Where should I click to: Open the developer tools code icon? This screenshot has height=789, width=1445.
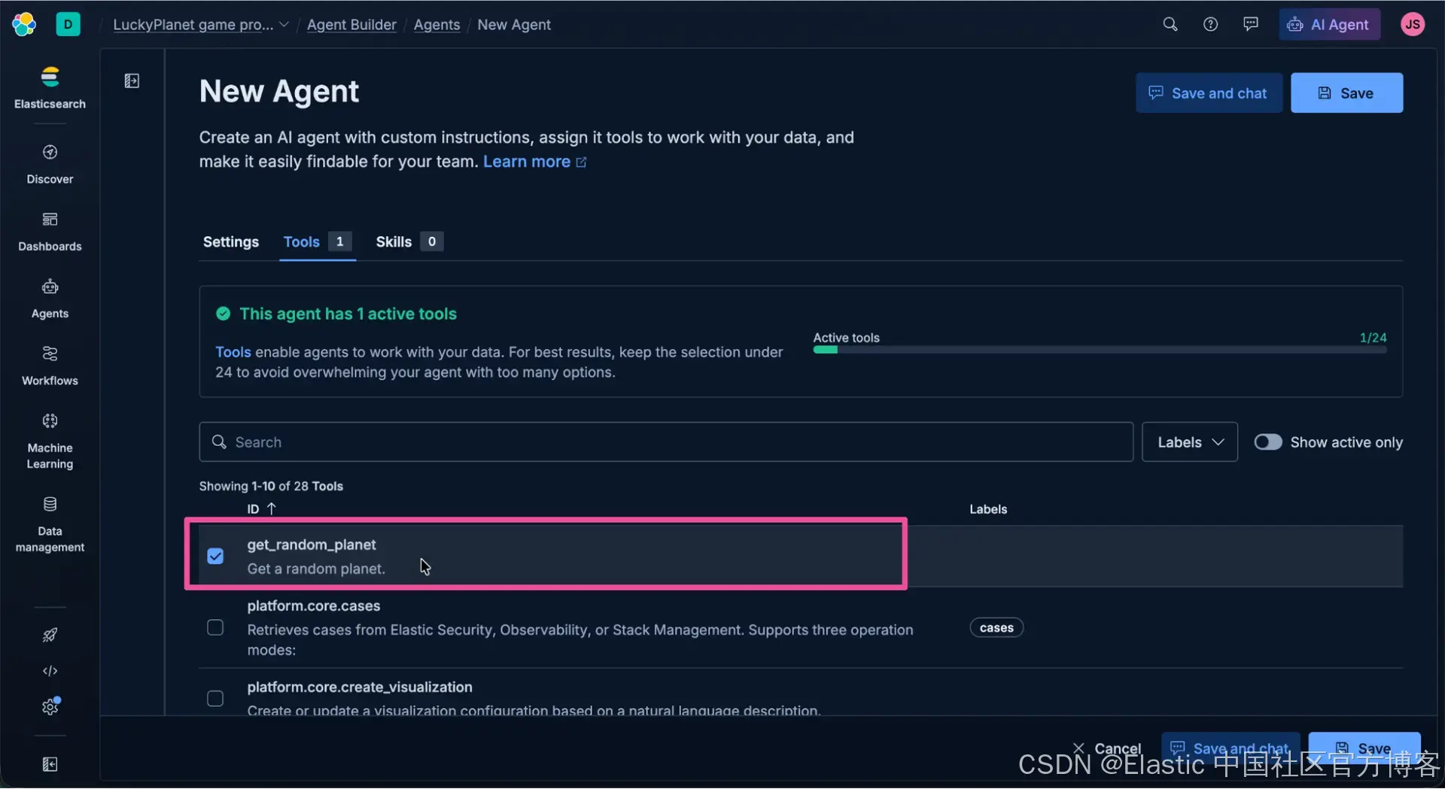coord(50,671)
